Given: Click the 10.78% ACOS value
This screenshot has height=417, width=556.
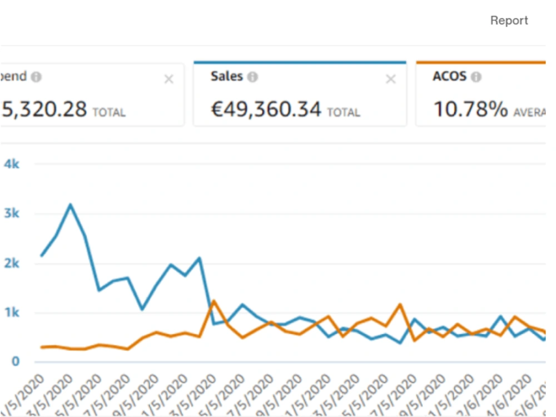Looking at the screenshot, I should [471, 109].
